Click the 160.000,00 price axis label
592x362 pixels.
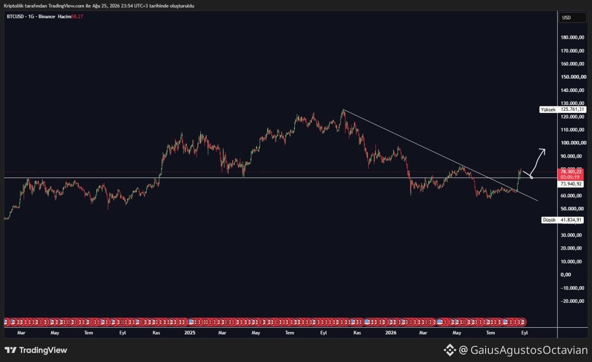[x=573, y=64]
